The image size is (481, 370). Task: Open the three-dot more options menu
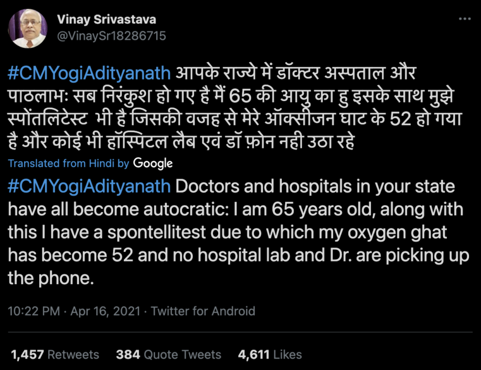coord(465,19)
